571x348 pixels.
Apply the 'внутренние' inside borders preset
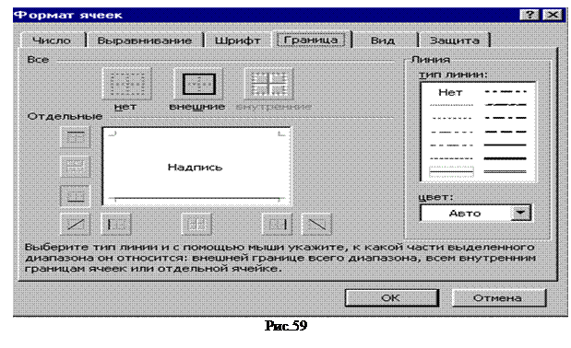[x=268, y=84]
